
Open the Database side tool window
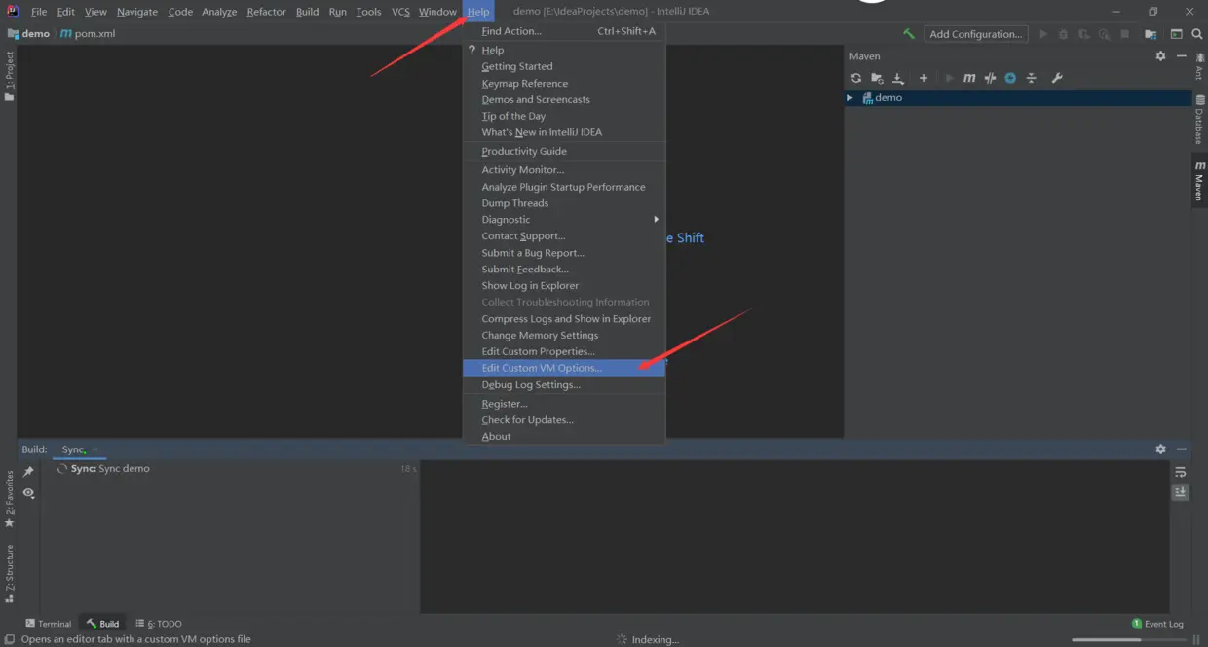click(x=1199, y=121)
